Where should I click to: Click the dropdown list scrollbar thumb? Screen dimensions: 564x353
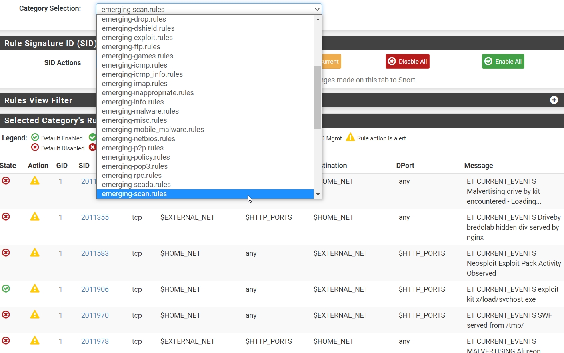(318, 98)
